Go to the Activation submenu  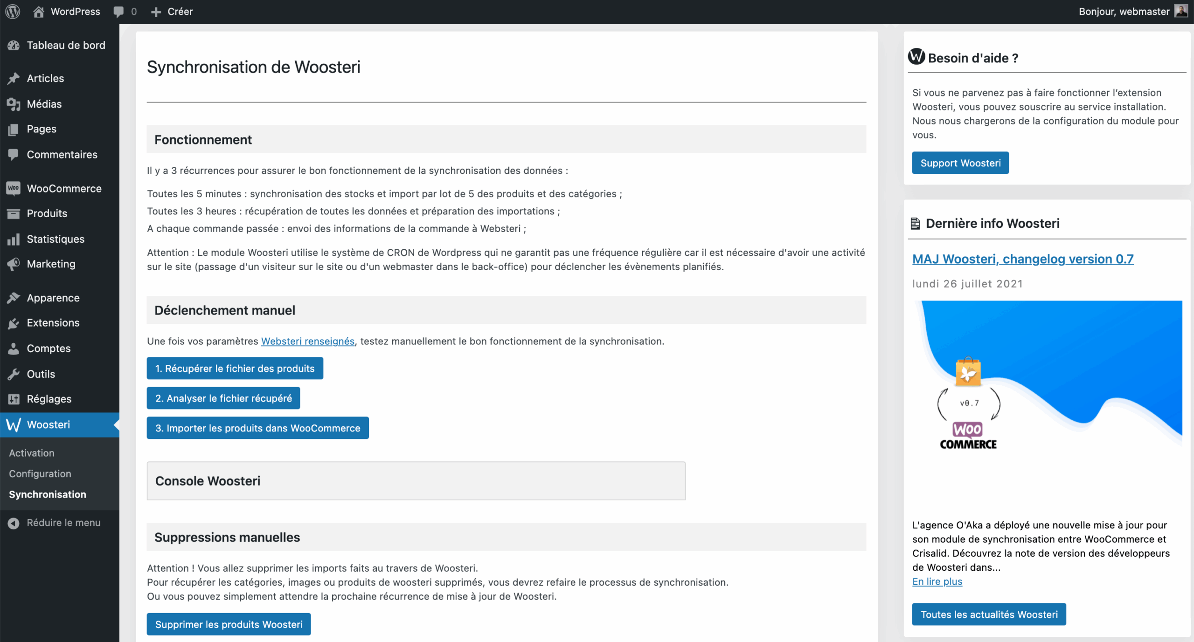[x=32, y=453]
